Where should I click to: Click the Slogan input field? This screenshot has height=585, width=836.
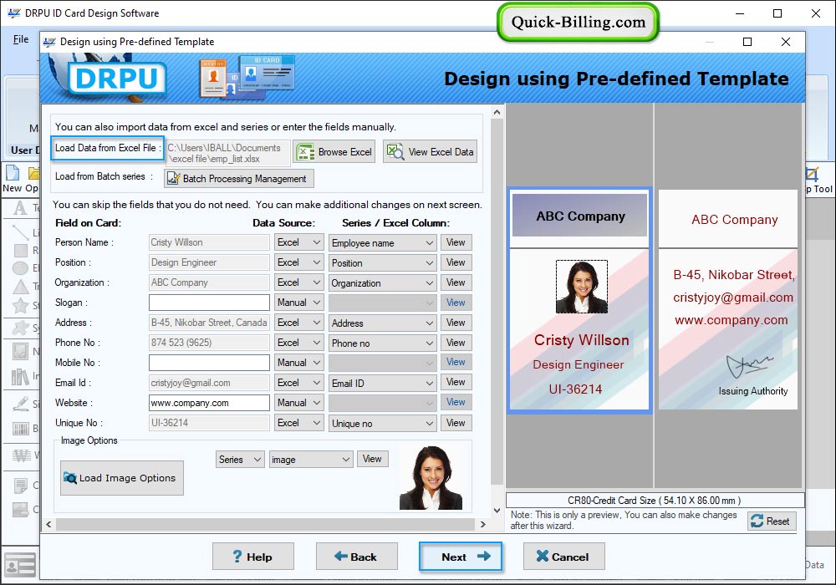click(209, 303)
